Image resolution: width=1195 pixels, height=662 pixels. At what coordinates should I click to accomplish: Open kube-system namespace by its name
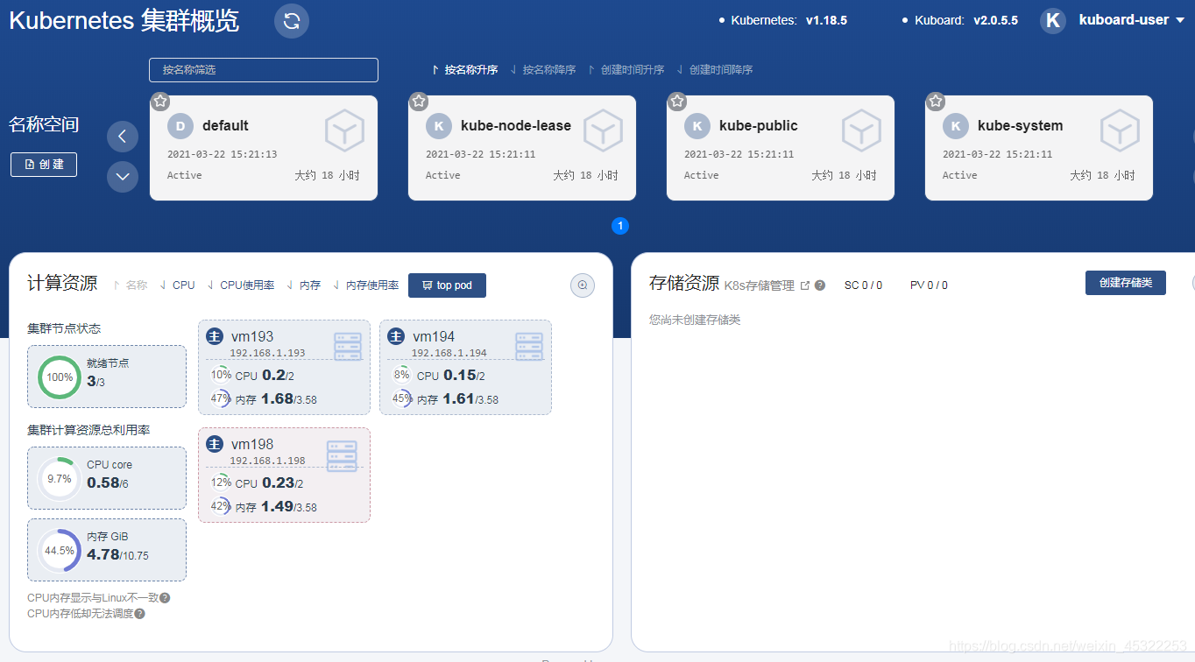tap(1021, 126)
